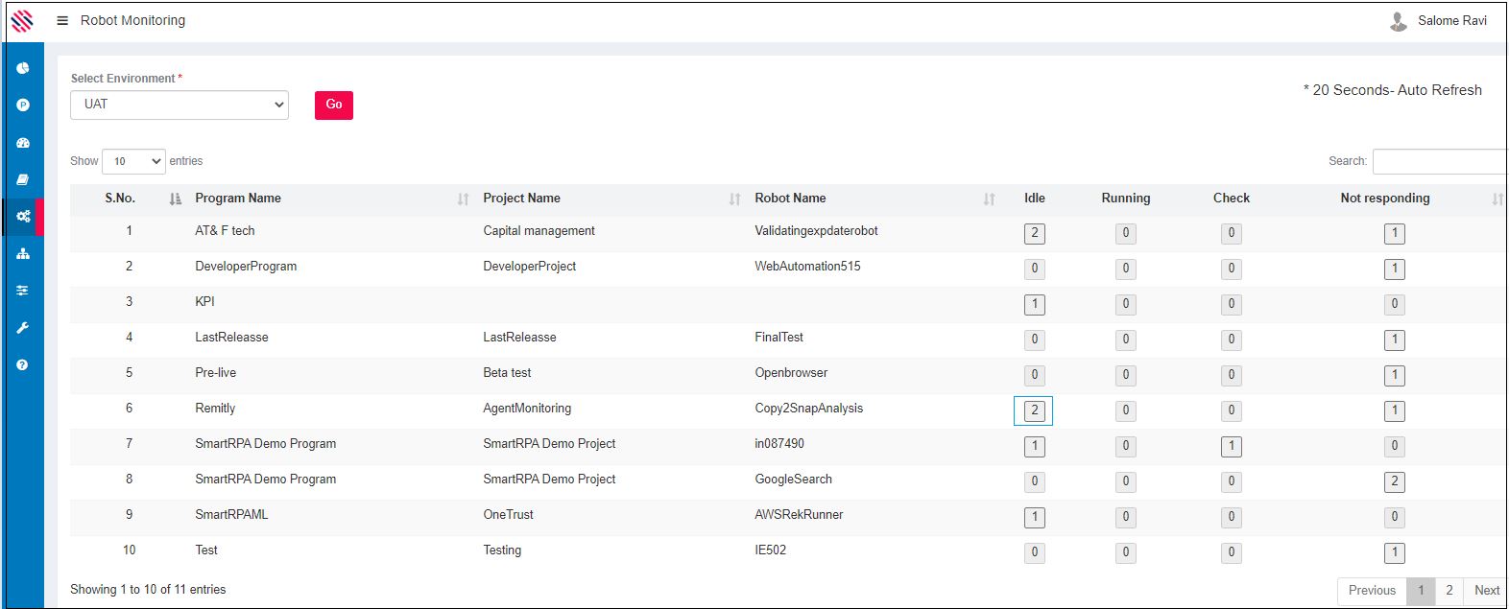Click the sliders settings sidebar icon
This screenshot has width=1509, height=609.
point(23,291)
